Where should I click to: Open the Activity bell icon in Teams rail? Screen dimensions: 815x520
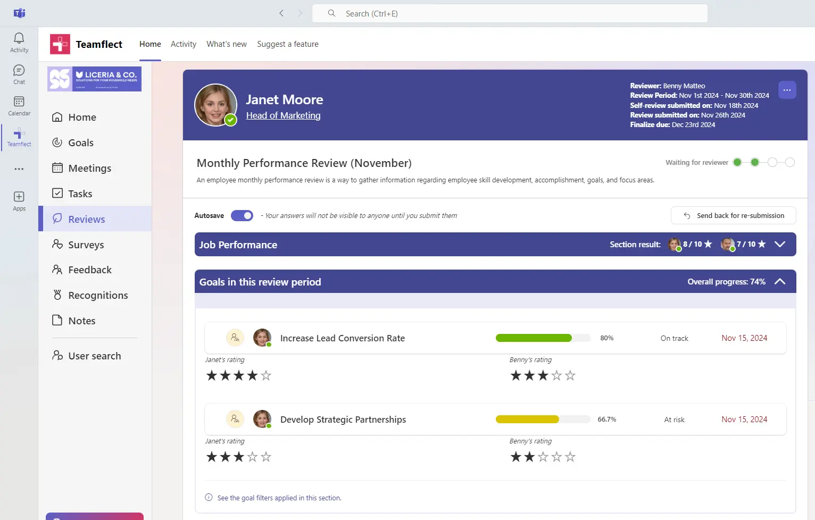(19, 43)
